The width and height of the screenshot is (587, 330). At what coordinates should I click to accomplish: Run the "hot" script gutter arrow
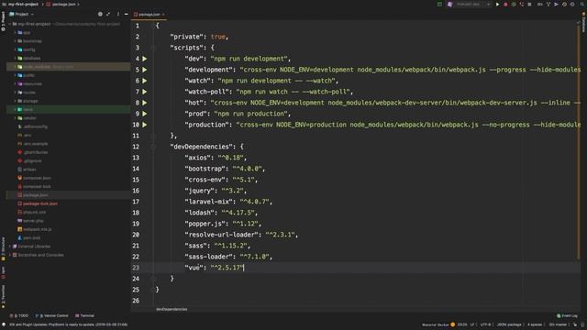[145, 103]
